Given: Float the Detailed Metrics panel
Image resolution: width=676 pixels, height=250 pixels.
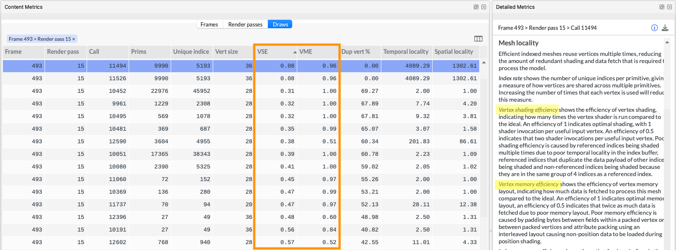Looking at the screenshot, I should click(662, 7).
